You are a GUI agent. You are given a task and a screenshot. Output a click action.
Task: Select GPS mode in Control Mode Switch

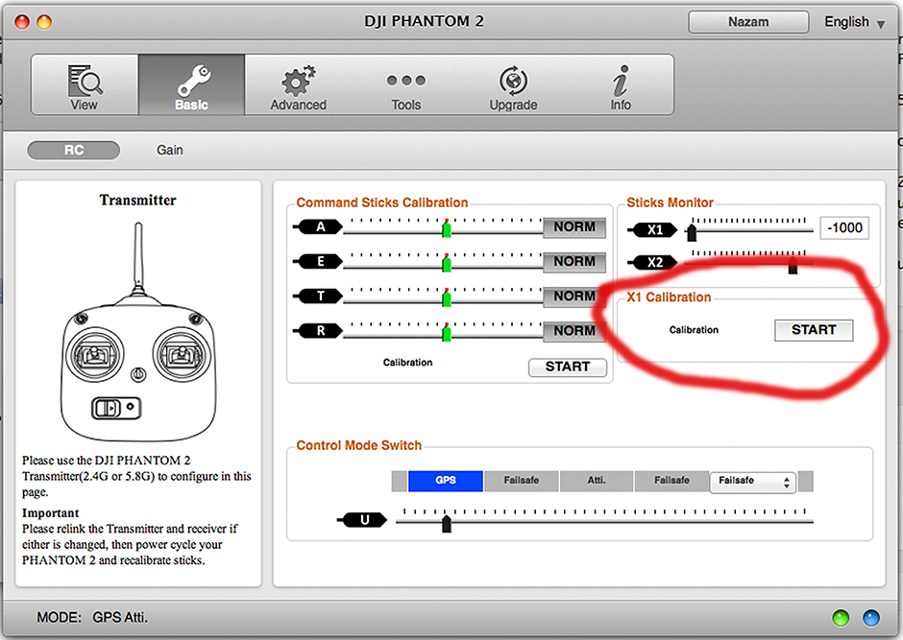click(445, 480)
